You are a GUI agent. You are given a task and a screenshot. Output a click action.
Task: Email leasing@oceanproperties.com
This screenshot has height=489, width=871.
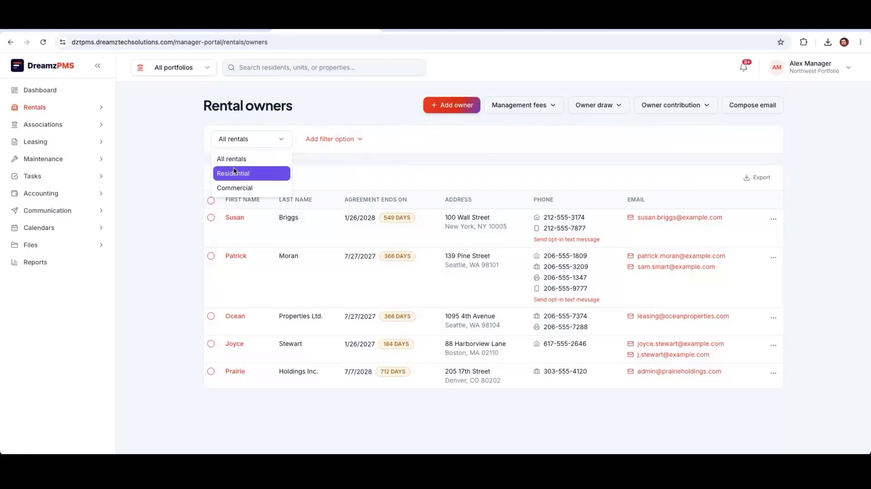(683, 316)
